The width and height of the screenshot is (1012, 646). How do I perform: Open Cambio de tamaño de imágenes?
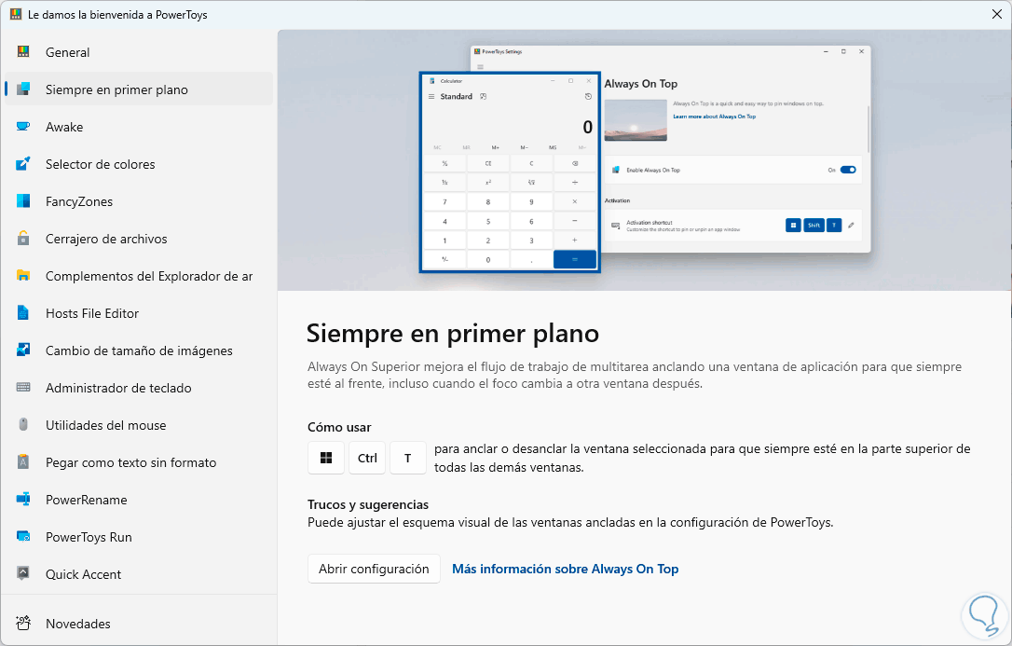click(139, 350)
